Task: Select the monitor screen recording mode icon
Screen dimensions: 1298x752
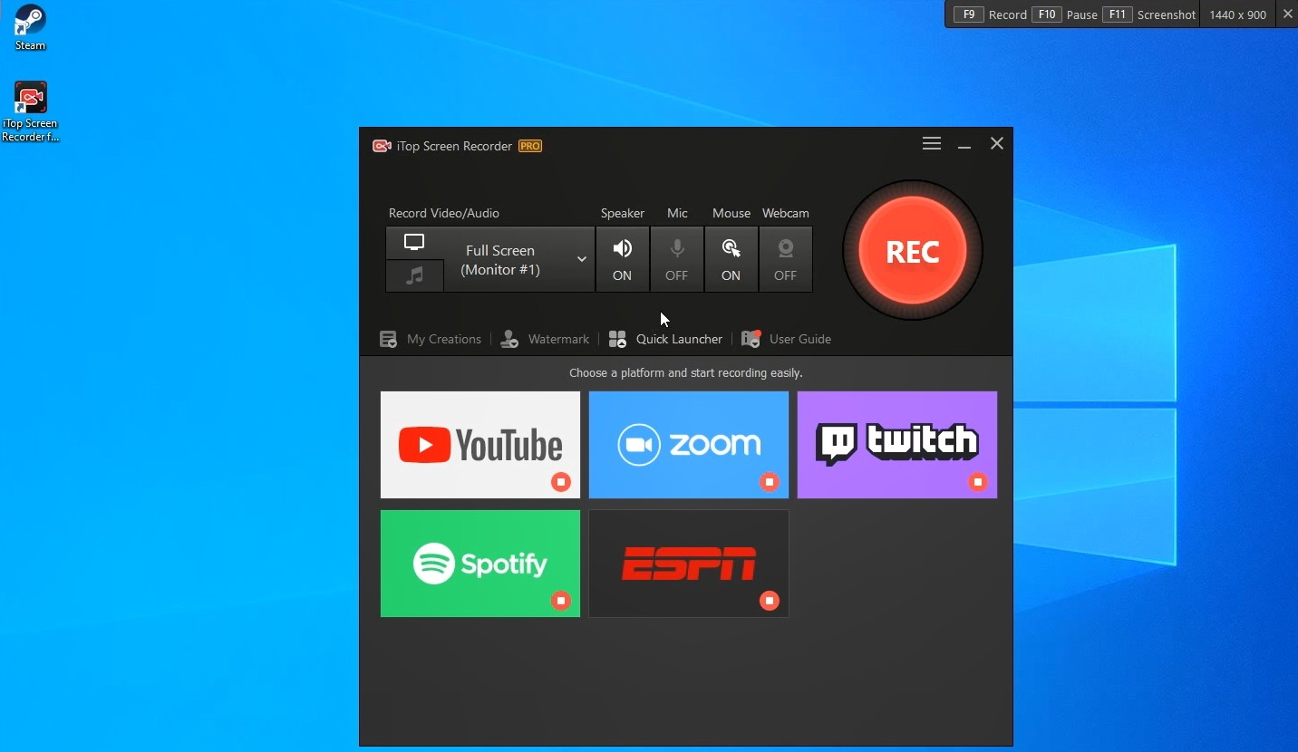Action: pos(414,242)
